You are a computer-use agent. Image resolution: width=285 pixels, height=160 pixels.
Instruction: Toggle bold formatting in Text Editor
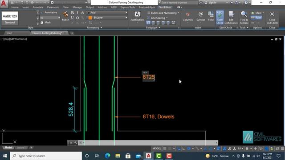[x=72, y=13]
